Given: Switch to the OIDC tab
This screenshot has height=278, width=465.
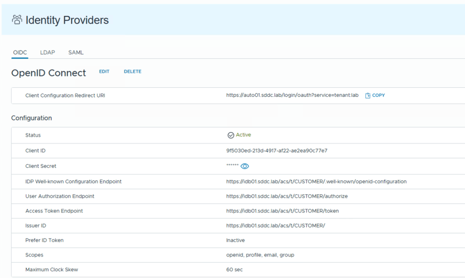Looking at the screenshot, I should 20,52.
